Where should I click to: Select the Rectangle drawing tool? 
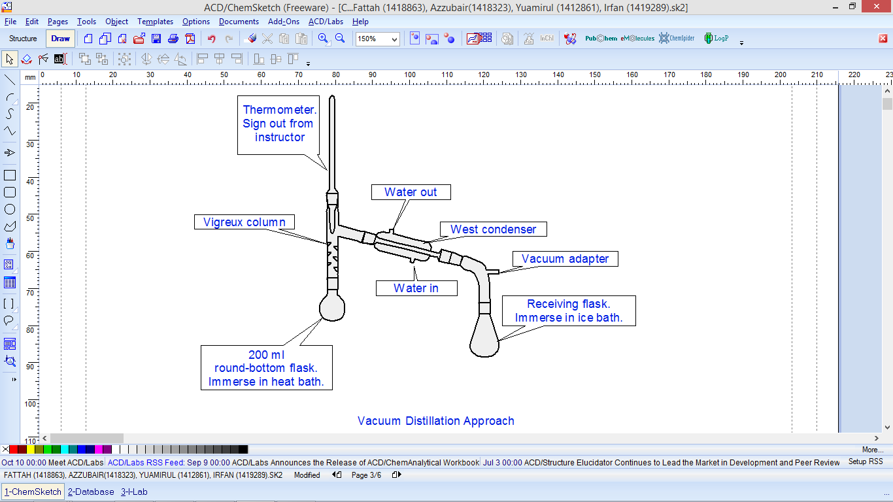pos(9,174)
